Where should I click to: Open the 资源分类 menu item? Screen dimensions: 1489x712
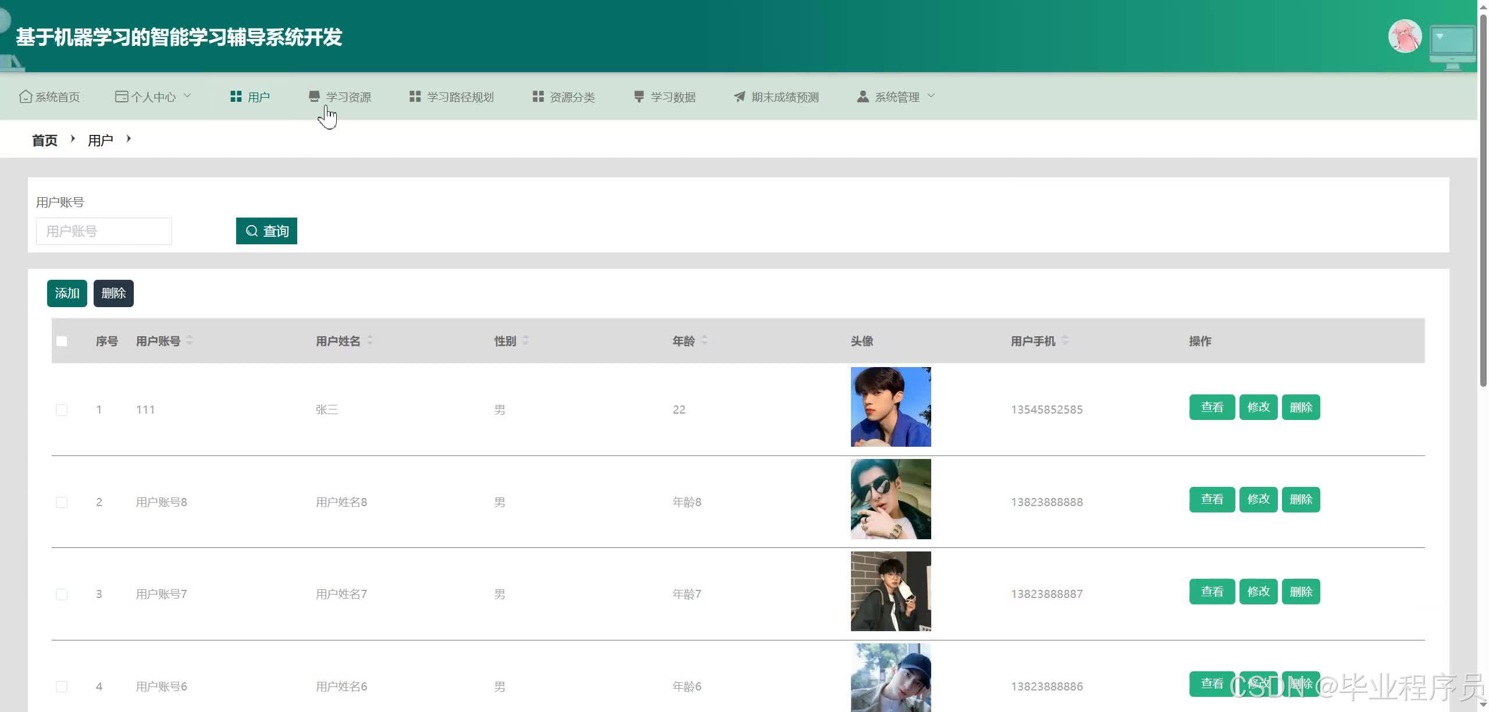(x=564, y=97)
